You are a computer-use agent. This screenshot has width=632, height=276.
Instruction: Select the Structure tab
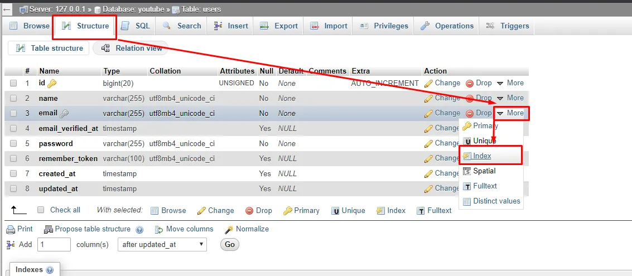point(85,26)
